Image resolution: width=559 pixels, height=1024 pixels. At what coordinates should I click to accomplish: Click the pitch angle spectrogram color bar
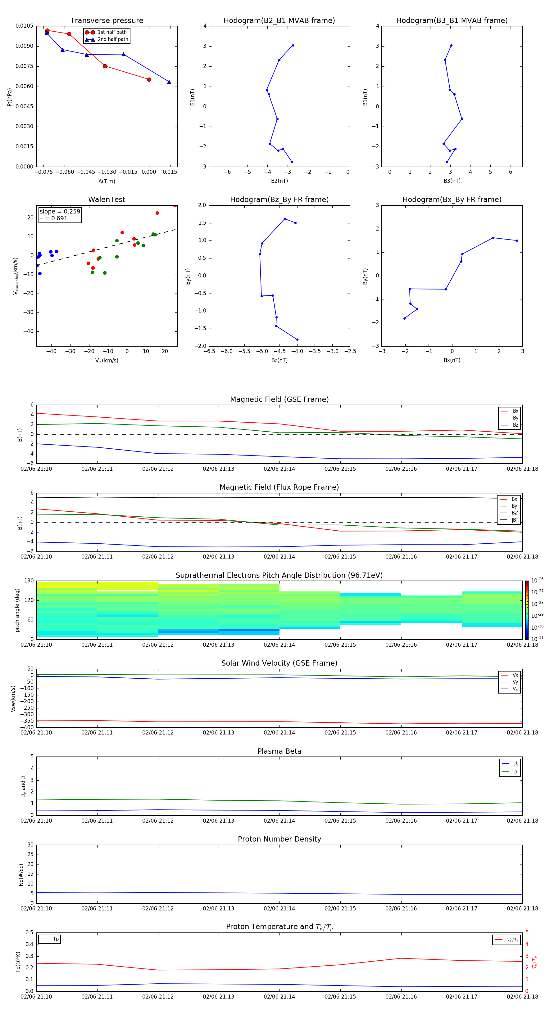click(x=527, y=610)
